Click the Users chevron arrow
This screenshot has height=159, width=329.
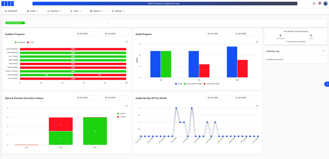pos(80,11)
